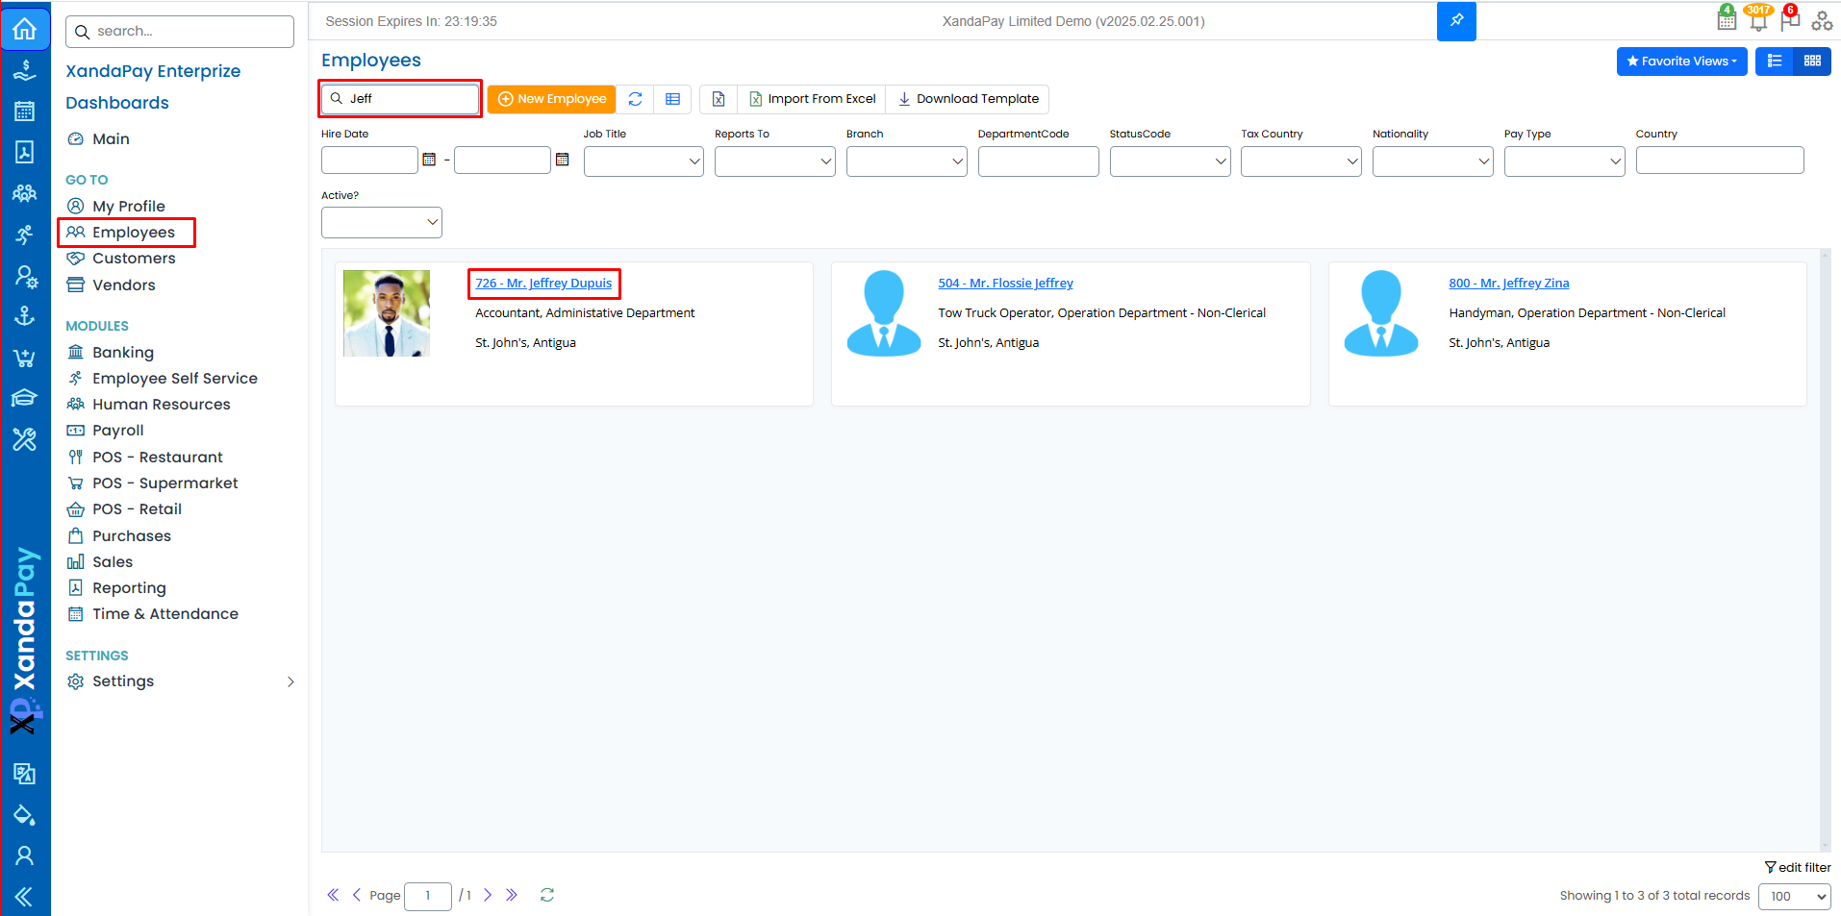Screen dimensions: 1841x916
Task: Click the DepartmentCode filter input
Action: (x=1039, y=161)
